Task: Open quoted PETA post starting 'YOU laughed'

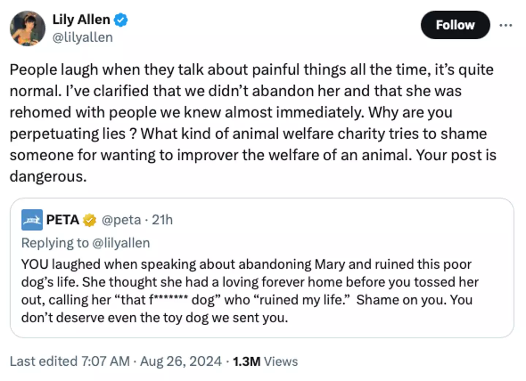Action: (247, 291)
